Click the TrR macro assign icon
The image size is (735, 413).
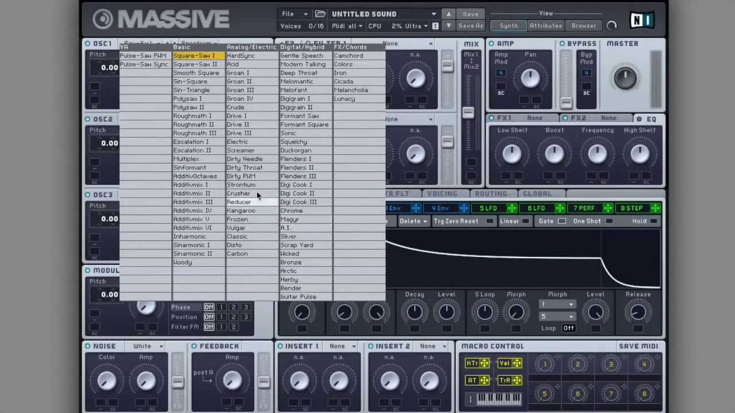click(517, 380)
